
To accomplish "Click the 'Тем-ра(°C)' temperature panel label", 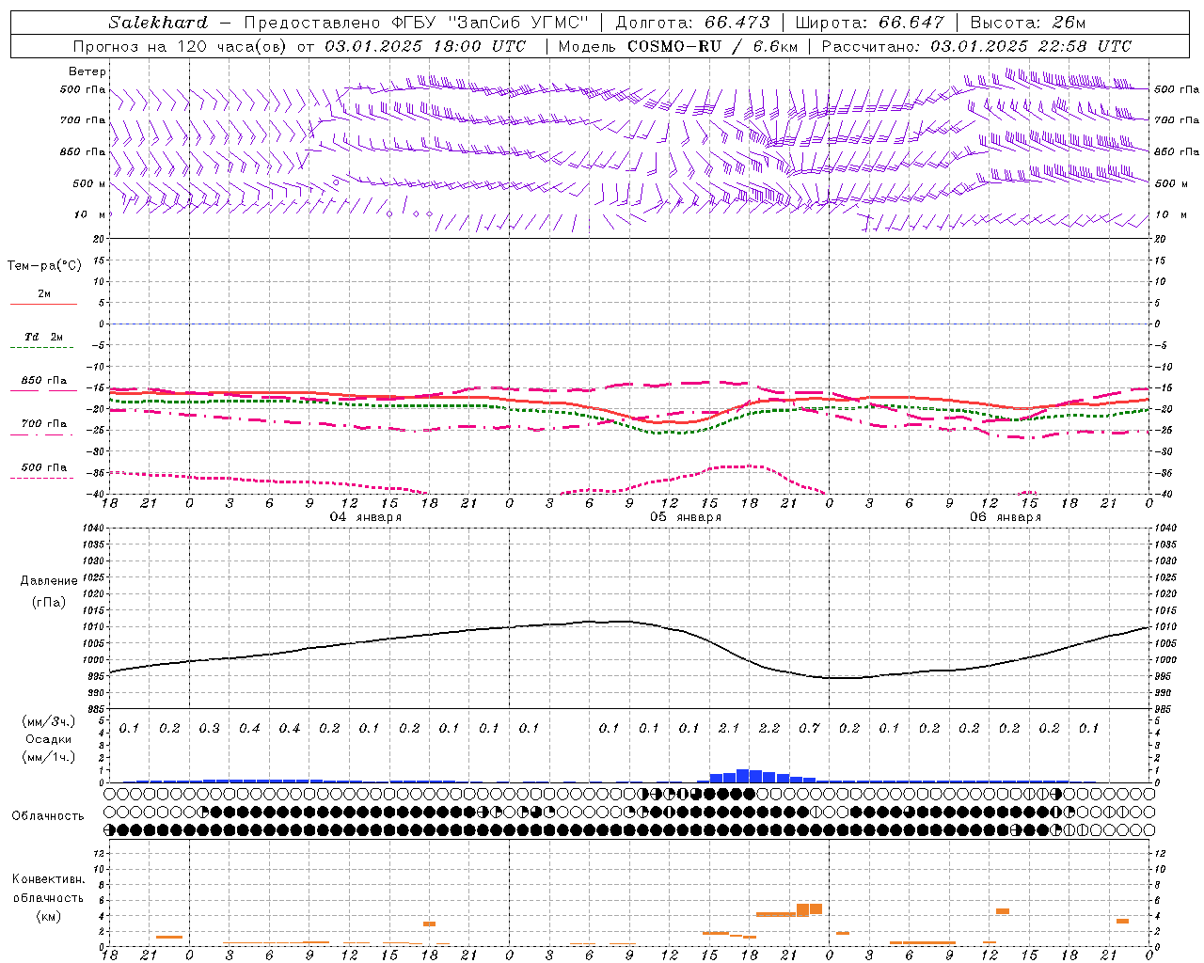I will point(44,266).
